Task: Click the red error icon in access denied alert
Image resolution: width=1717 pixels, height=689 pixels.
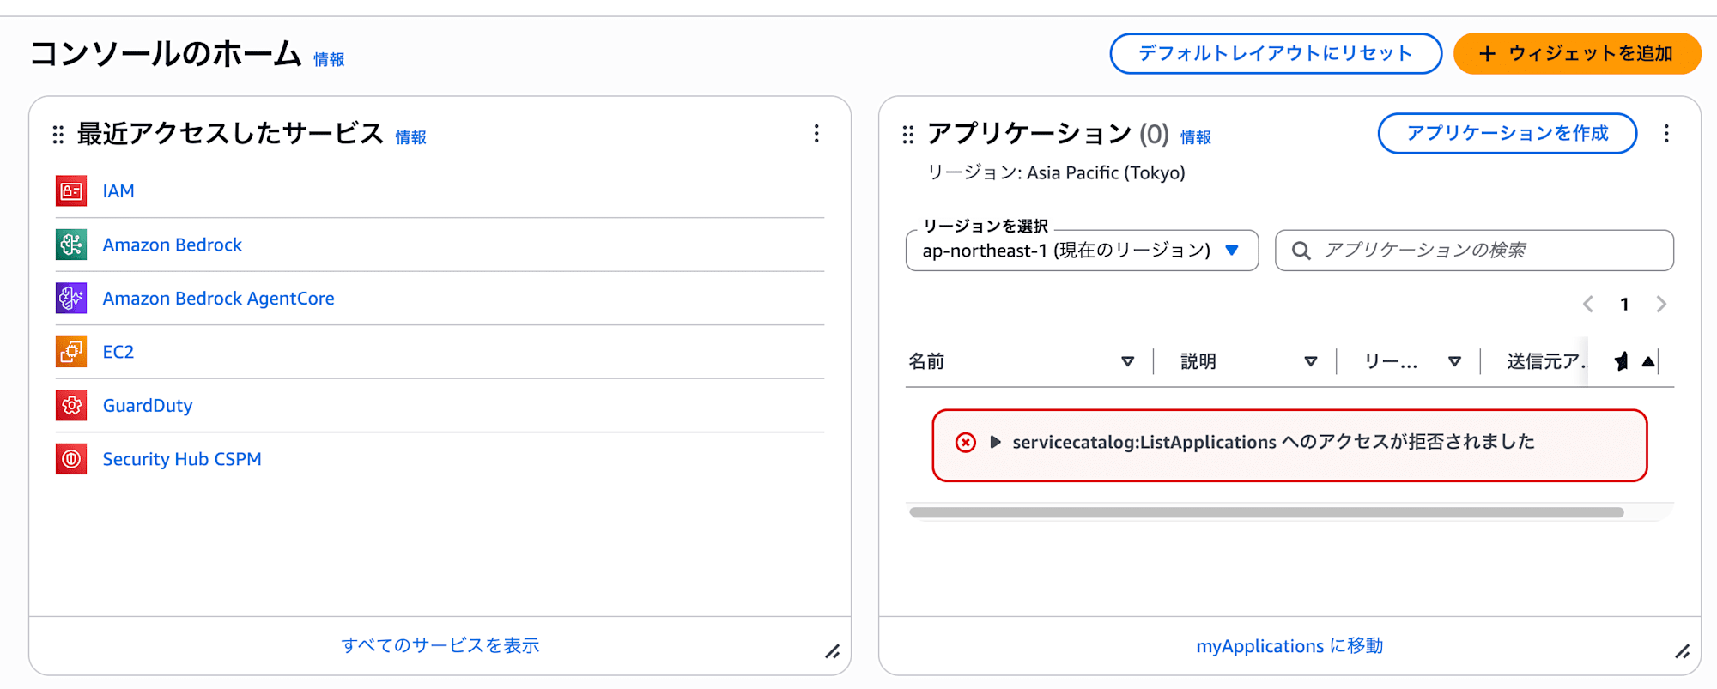Action: [966, 443]
